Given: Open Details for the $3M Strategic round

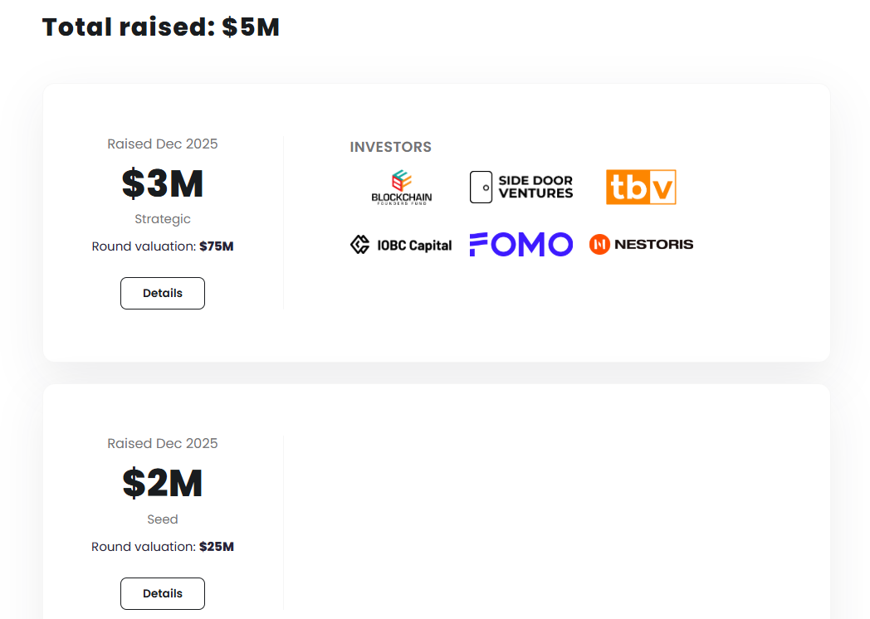Looking at the screenshot, I should coord(163,293).
